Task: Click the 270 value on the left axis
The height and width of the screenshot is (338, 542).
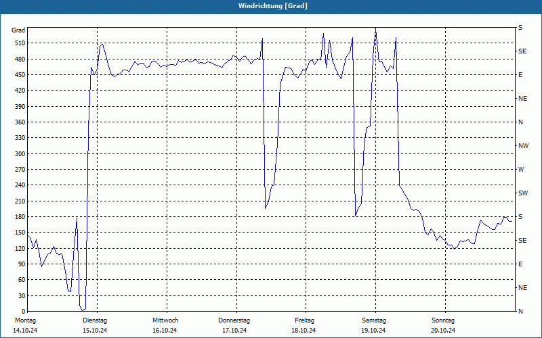Action: tap(20, 170)
